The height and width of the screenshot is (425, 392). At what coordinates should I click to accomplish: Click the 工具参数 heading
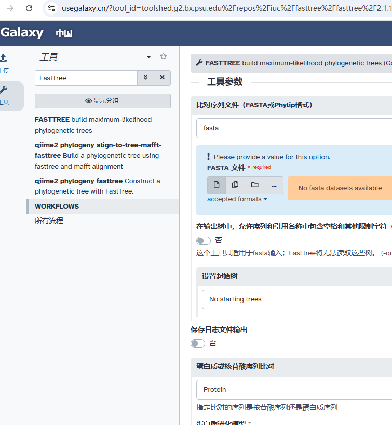coord(225,81)
